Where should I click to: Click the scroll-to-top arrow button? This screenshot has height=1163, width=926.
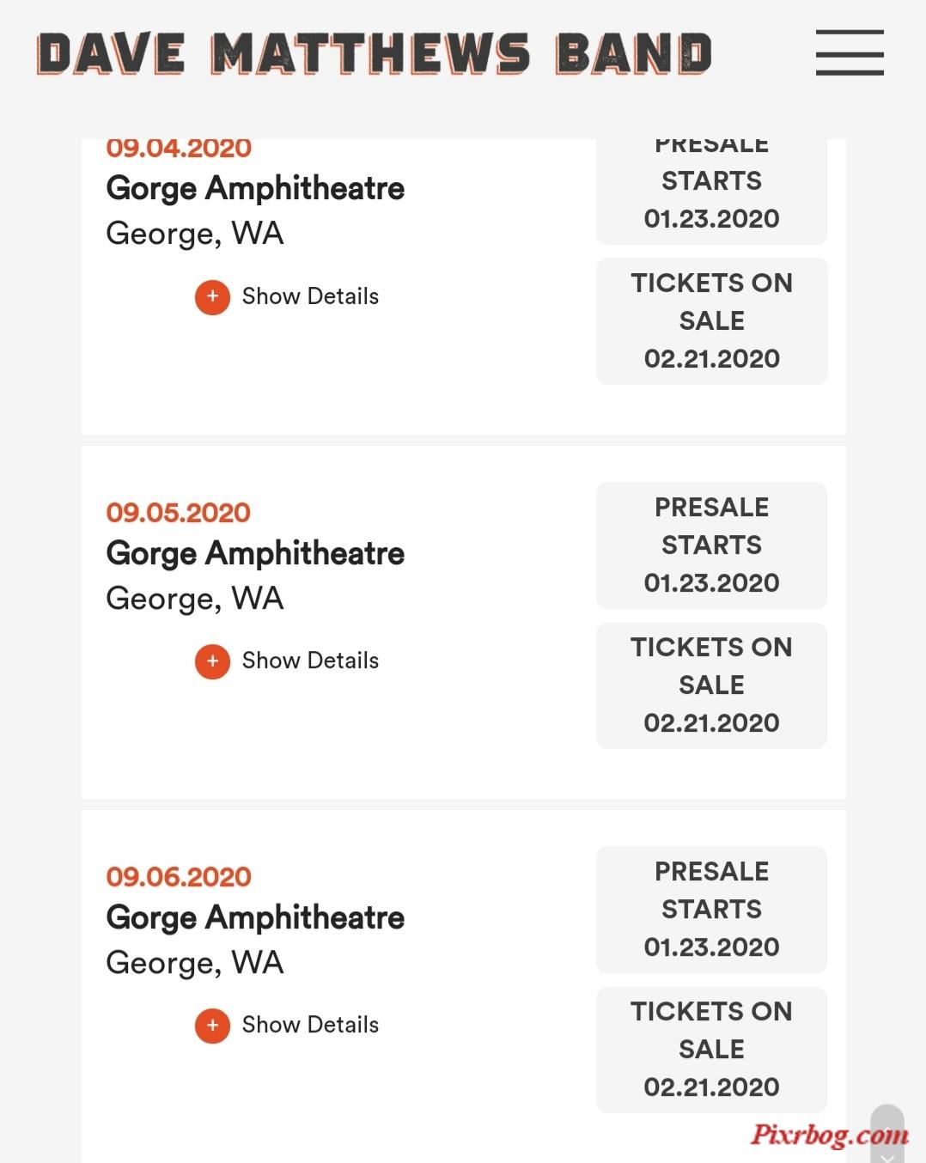[887, 1134]
